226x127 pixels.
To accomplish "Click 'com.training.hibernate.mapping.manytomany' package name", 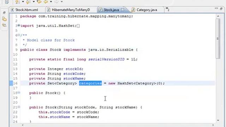I will (x=85, y=16).
